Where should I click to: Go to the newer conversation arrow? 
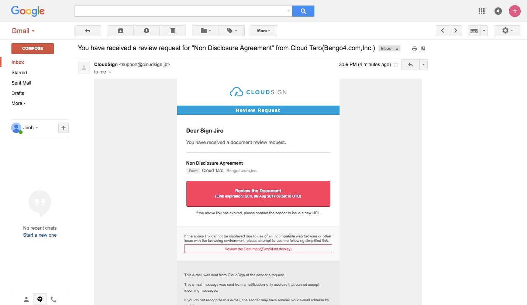click(442, 31)
